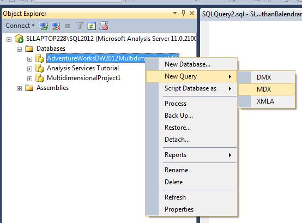Viewport: 302px width, 223px height.
Task: Click the Analysis Server cube icon
Action: tap(19, 39)
